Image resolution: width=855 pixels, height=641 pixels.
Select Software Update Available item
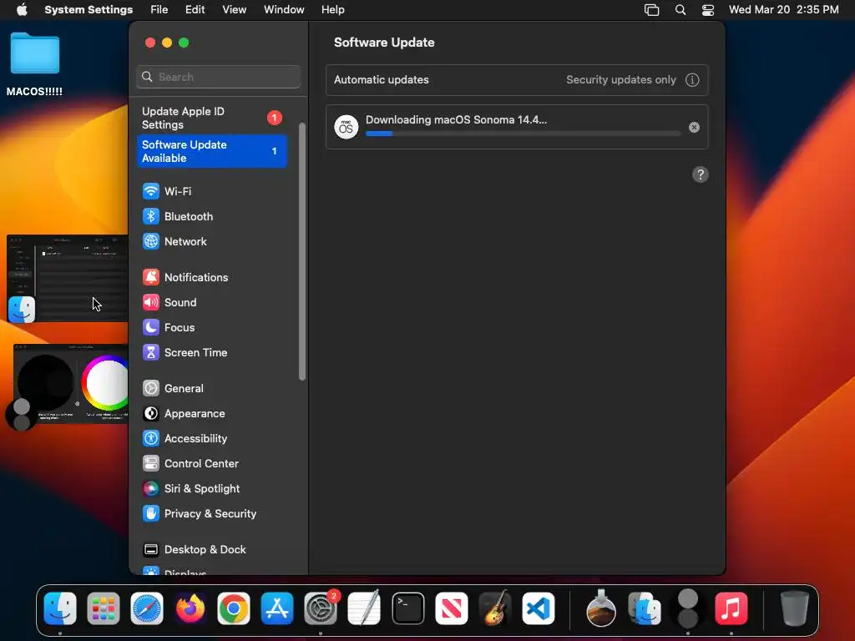[x=213, y=151]
